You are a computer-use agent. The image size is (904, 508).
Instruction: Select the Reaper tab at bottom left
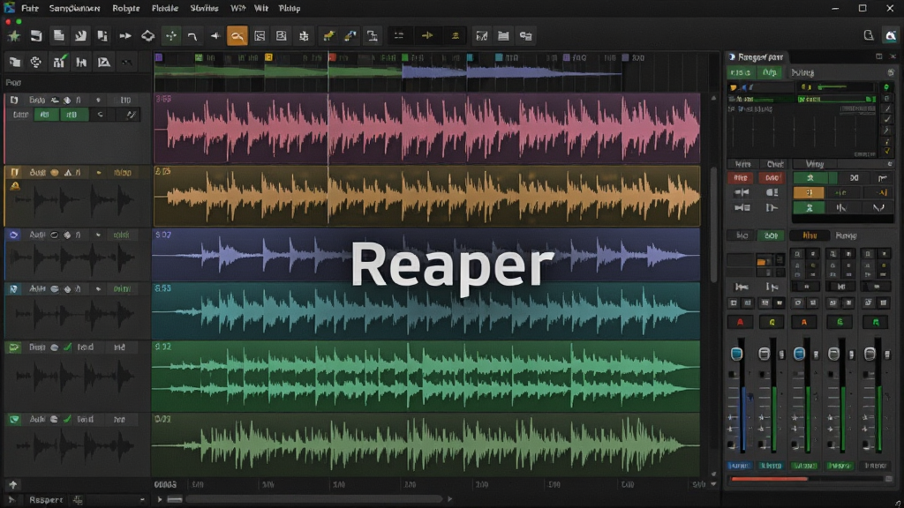coord(46,500)
